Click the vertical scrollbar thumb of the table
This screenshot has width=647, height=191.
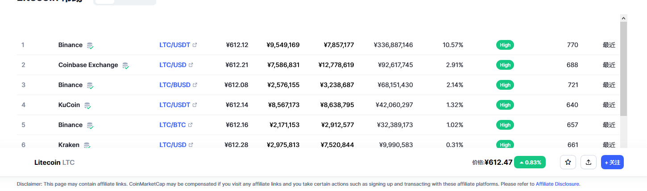pyautogui.click(x=623, y=69)
